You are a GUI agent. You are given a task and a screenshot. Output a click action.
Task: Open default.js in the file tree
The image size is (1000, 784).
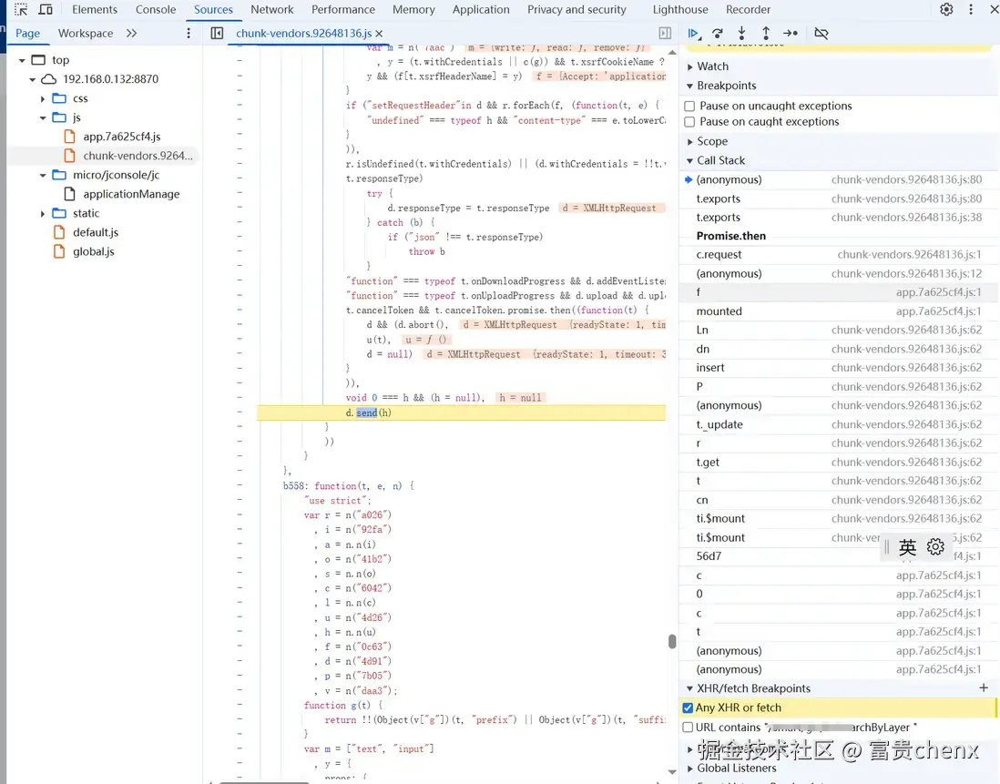click(96, 232)
